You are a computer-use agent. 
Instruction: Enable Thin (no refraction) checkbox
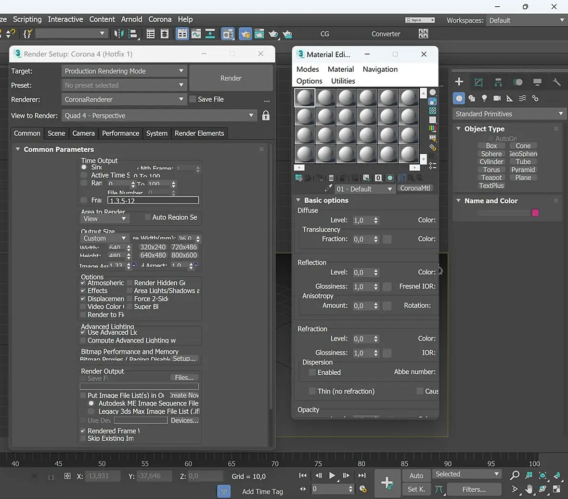coord(312,391)
